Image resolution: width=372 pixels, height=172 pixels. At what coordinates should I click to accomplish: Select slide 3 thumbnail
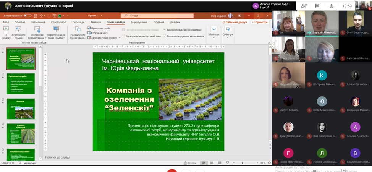coord(21,109)
